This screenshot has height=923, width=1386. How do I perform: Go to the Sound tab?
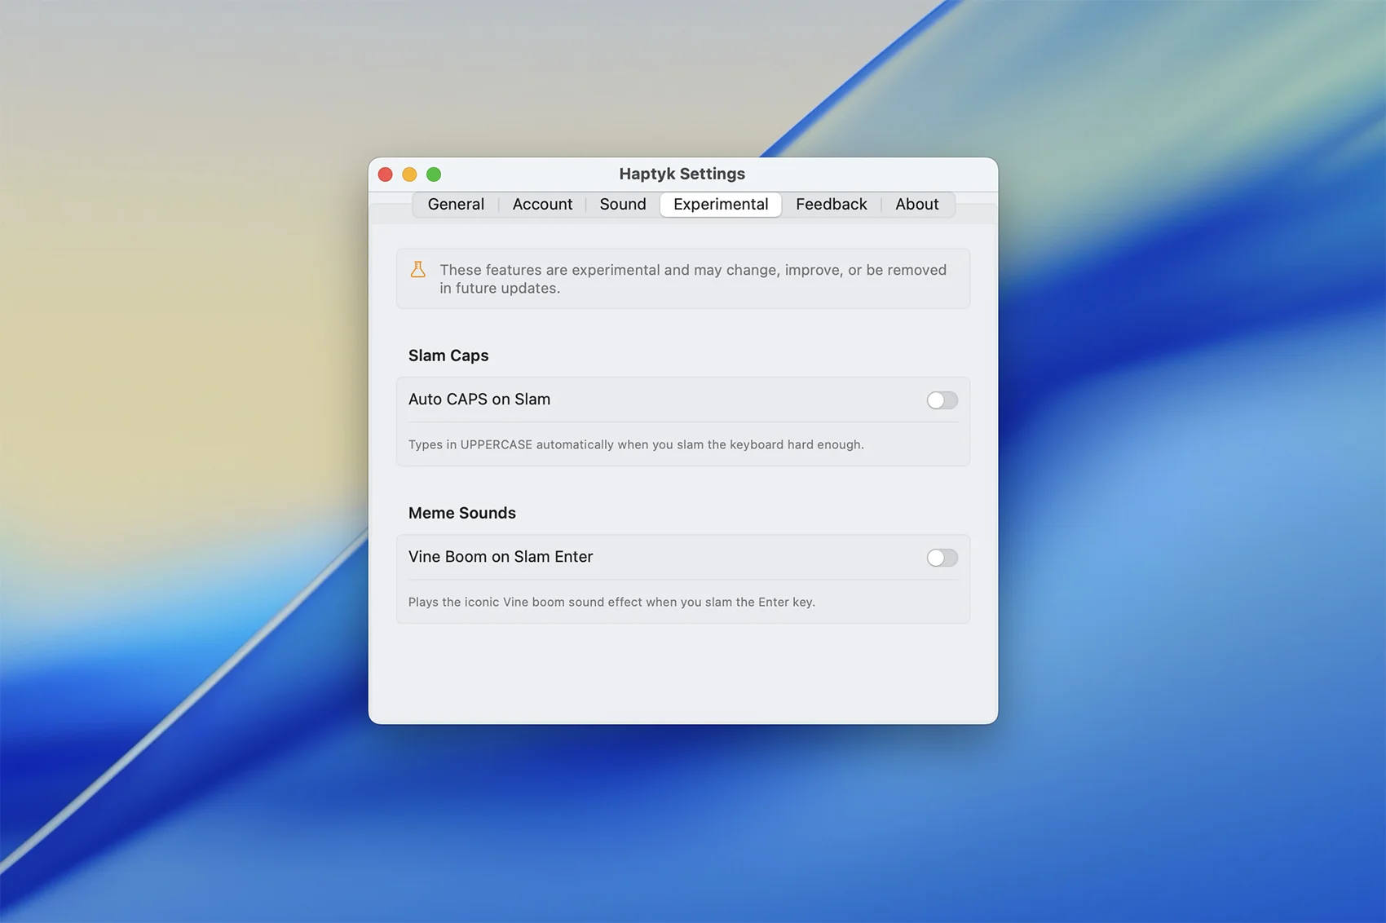tap(623, 205)
